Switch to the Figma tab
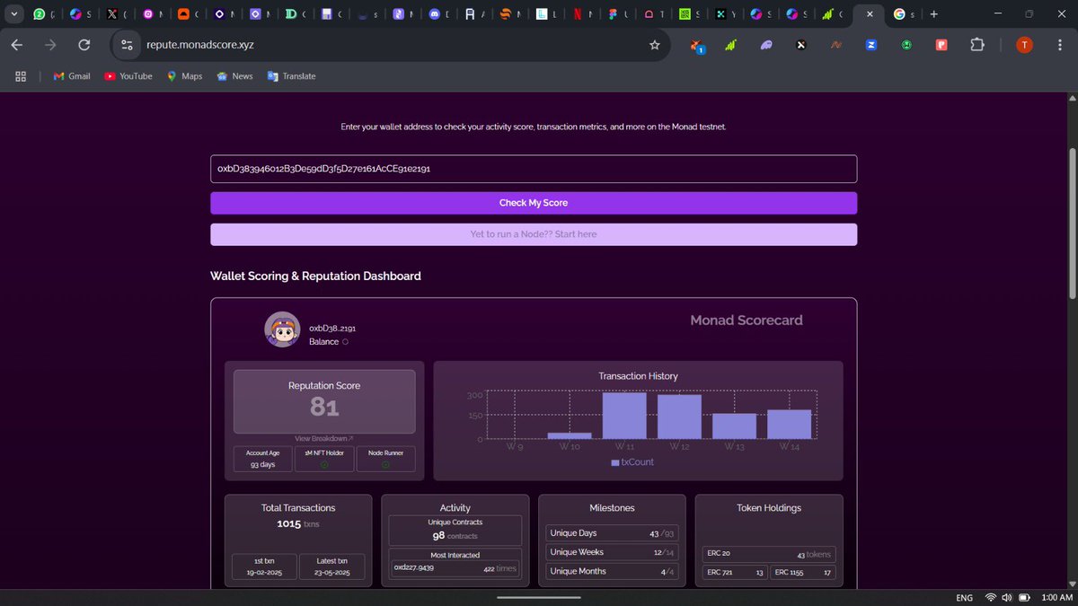Screen dimensions: 1078x606 (x=614, y=14)
